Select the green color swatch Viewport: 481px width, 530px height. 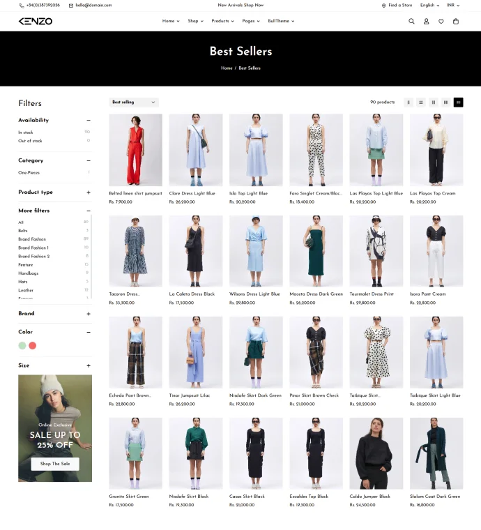click(x=22, y=345)
